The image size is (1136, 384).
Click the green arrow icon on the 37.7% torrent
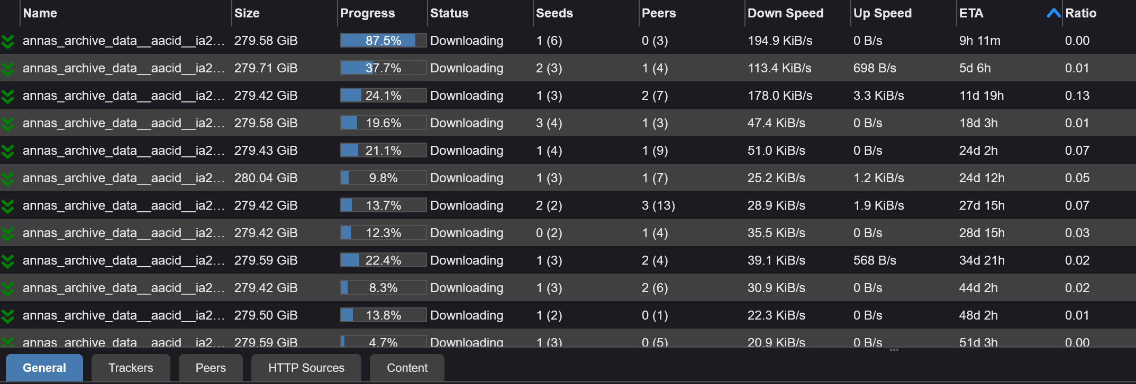pyautogui.click(x=7, y=69)
